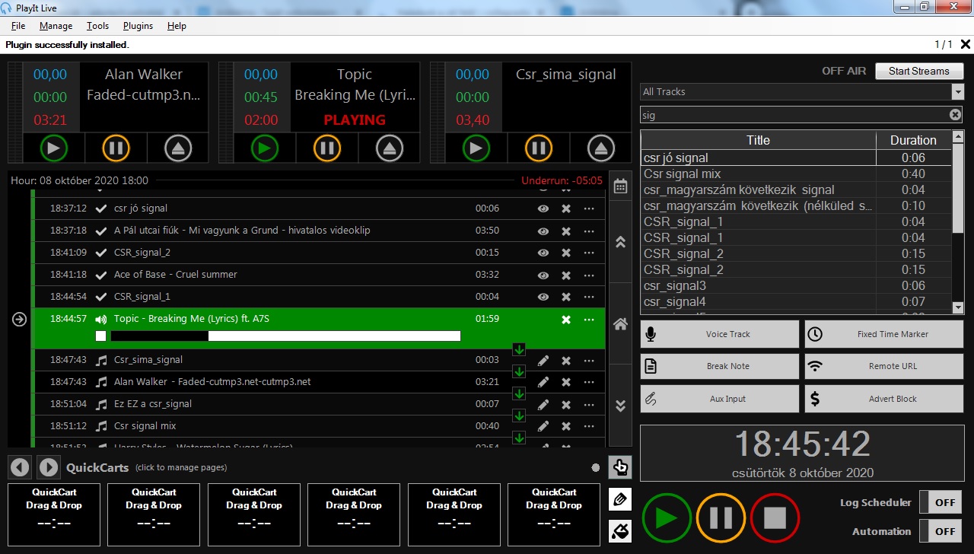This screenshot has height=554, width=974.
Task: Insert a Voice Track
Action: pyautogui.click(x=720, y=334)
